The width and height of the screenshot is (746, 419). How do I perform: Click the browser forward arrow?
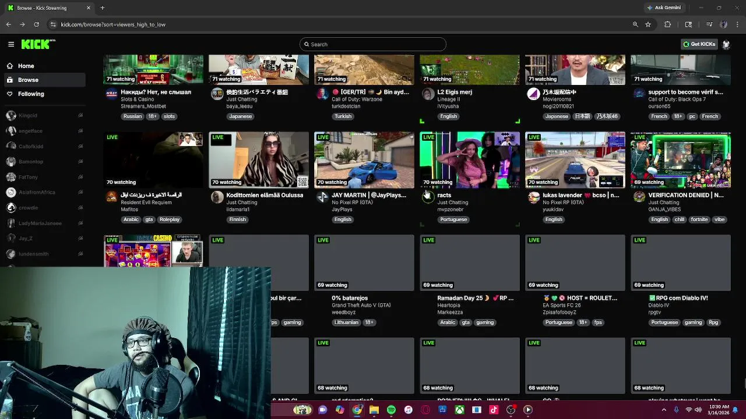click(22, 24)
